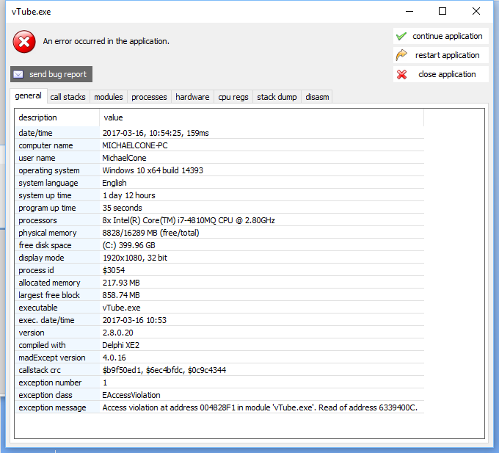Click the envelope icon on send bug report
The image size is (499, 453).
[x=19, y=74]
